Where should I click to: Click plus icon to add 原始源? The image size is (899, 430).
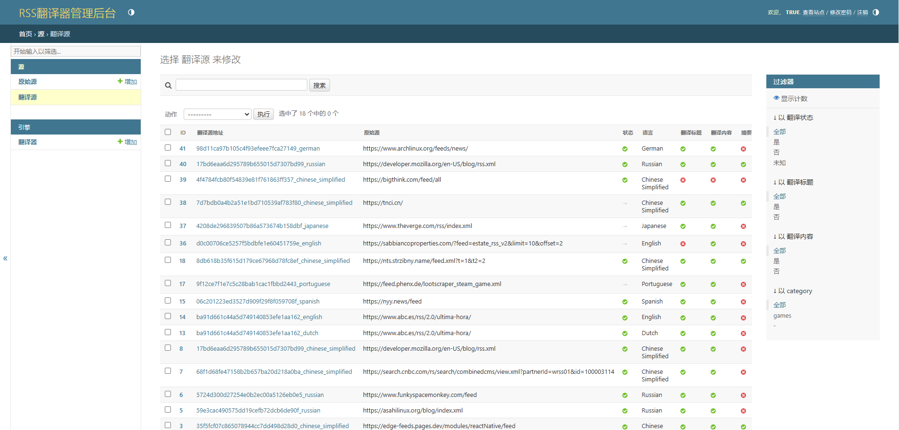pyautogui.click(x=120, y=81)
